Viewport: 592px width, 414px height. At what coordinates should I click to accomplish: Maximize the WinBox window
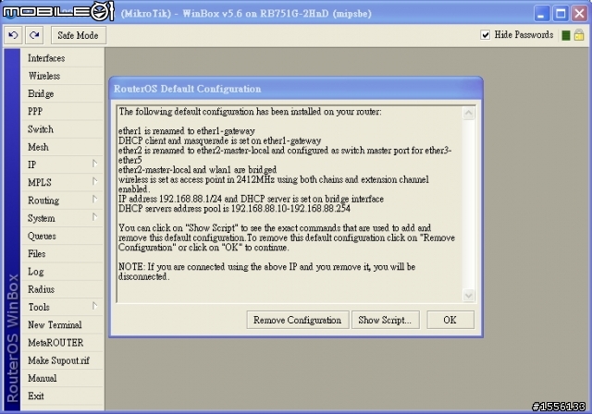click(x=561, y=14)
